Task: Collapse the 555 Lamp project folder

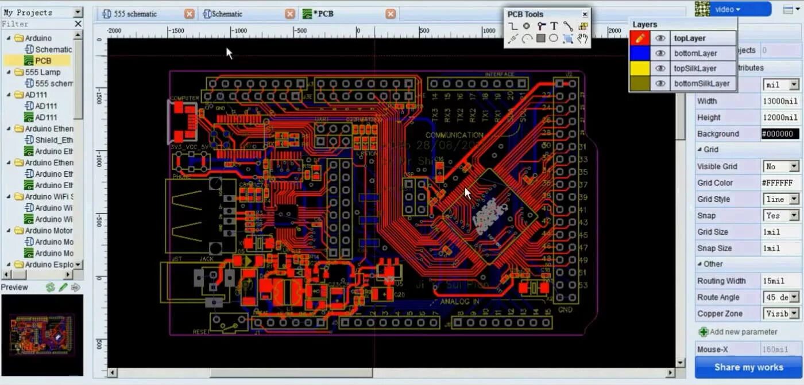Action: coord(9,72)
